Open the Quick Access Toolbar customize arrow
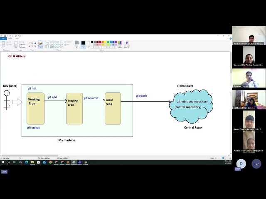266x199 pixels. 12,36
